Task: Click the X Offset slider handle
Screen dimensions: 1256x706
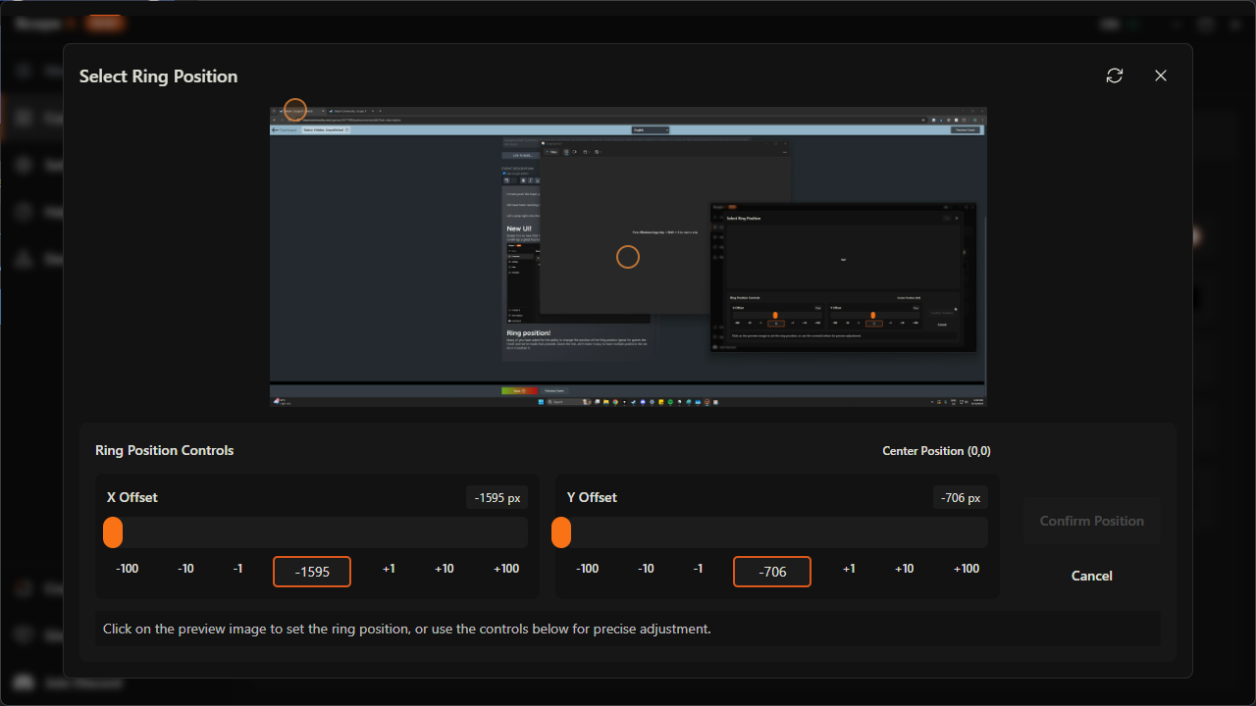Action: point(113,532)
